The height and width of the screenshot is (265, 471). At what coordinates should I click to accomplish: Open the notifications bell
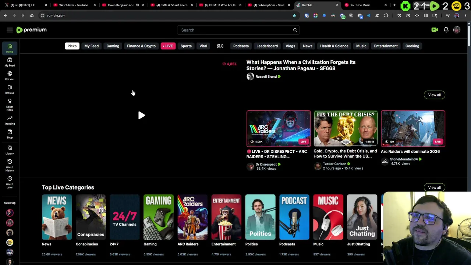[x=446, y=30]
